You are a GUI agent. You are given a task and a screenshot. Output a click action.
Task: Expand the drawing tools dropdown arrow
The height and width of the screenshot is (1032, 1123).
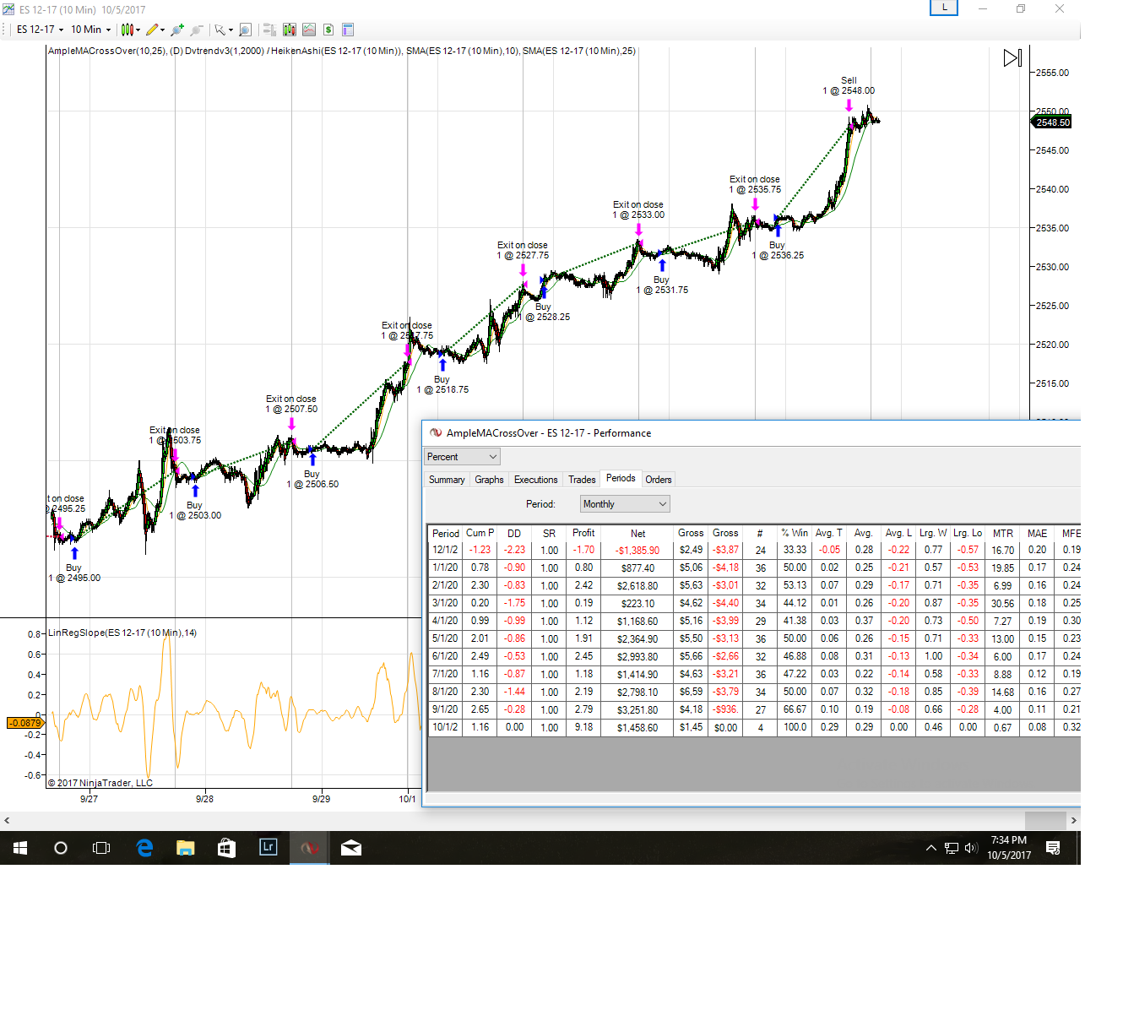(162, 30)
